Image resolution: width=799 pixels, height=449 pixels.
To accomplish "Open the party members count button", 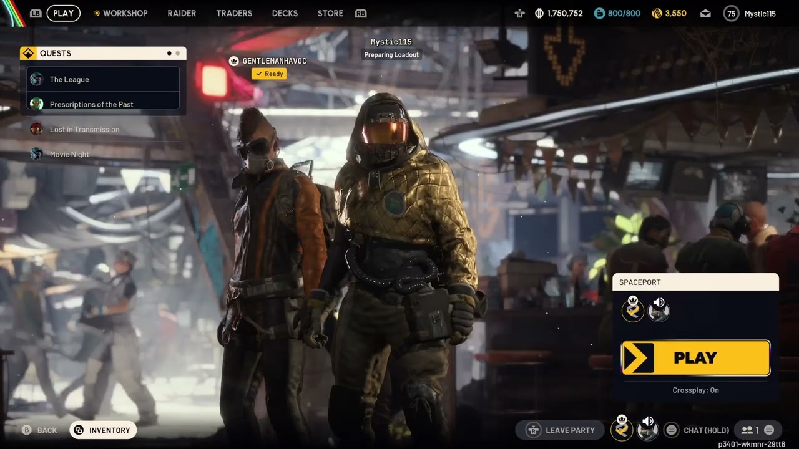I will (x=758, y=430).
